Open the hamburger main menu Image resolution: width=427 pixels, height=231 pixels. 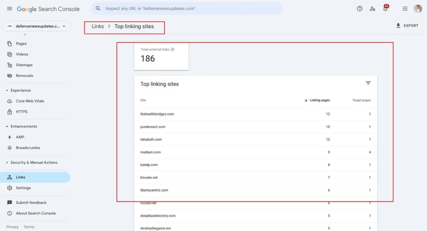pyautogui.click(x=9, y=9)
